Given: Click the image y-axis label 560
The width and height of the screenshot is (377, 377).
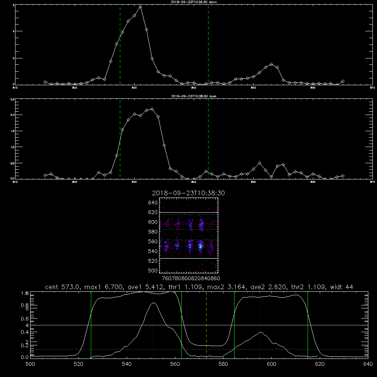Looking at the screenshot, I should click(x=153, y=241).
